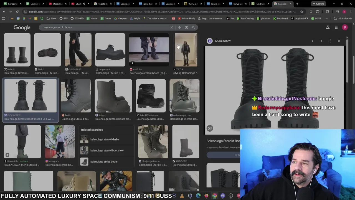Click the page vertical scrollbar
355x200 pixels.
tap(354, 69)
